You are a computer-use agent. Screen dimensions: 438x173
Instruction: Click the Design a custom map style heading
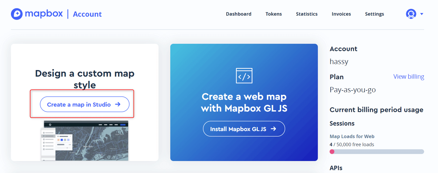pyautogui.click(x=85, y=79)
